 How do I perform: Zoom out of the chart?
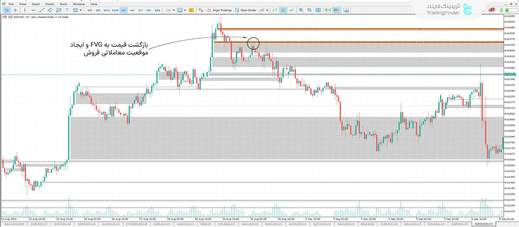coord(309,10)
